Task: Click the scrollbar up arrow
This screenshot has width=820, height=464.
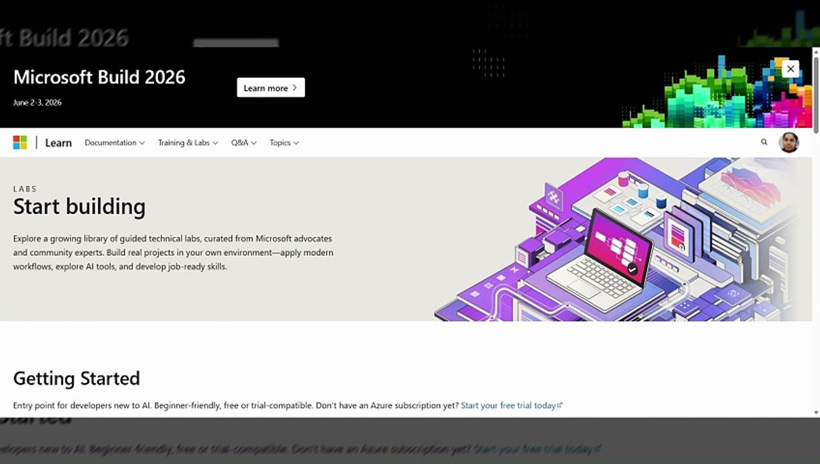Action: coord(816,51)
